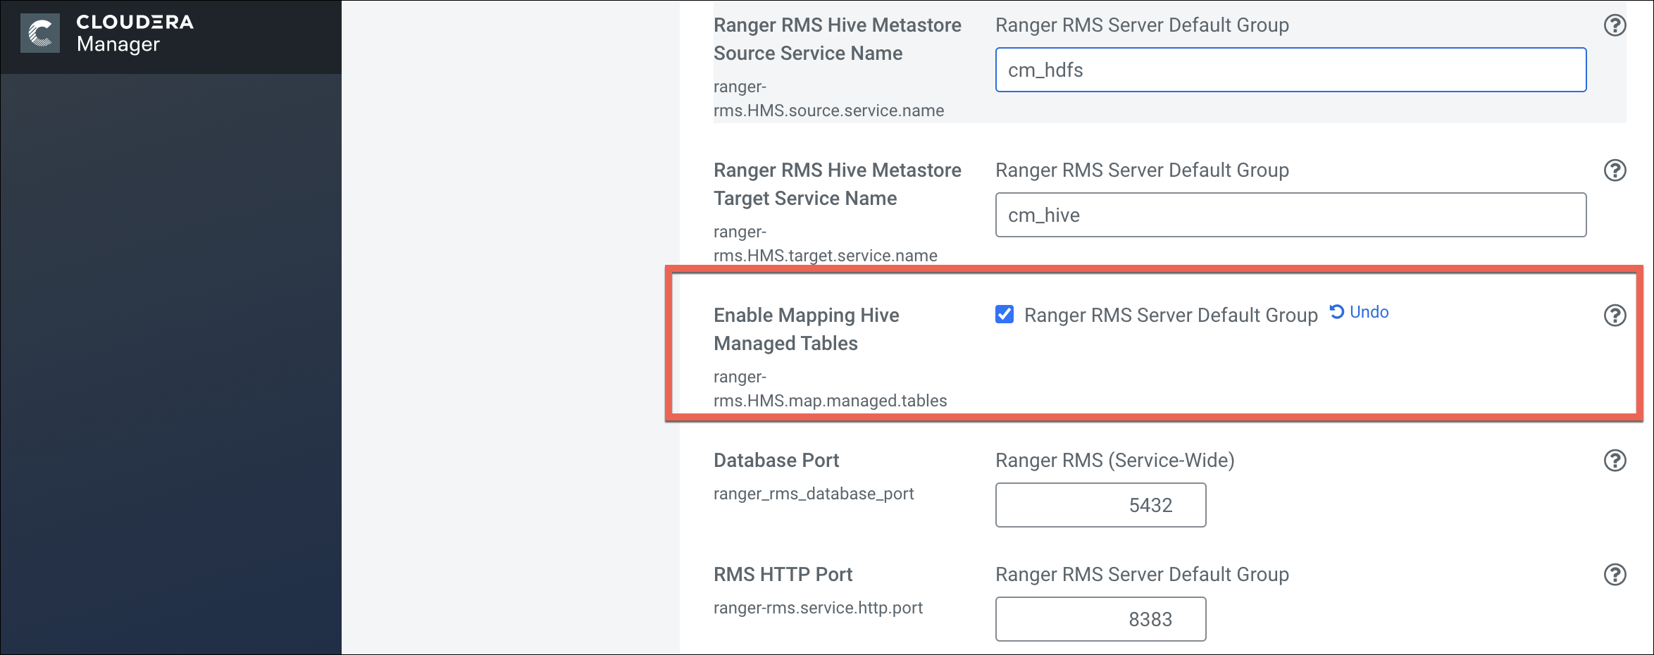Uncheck the Enable Mapping Hive Managed Tables checkbox
This screenshot has width=1654, height=655.
(1005, 314)
